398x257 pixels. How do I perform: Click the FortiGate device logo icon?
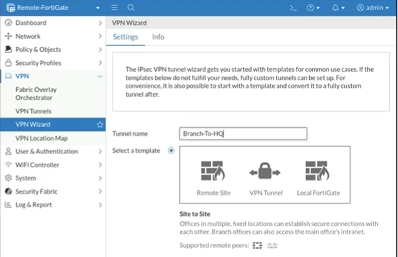pos(11,7)
